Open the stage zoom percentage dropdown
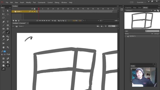 [x=117, y=26]
